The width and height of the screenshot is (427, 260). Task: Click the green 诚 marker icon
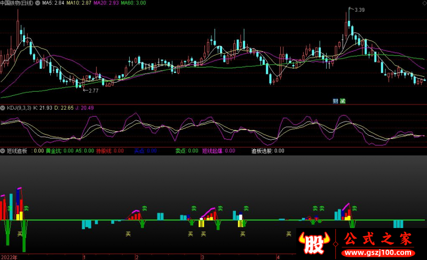[343, 101]
